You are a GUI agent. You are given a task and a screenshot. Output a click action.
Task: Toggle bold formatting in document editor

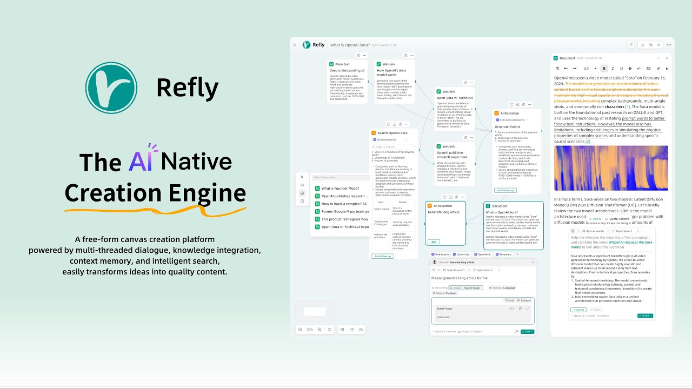click(x=604, y=69)
